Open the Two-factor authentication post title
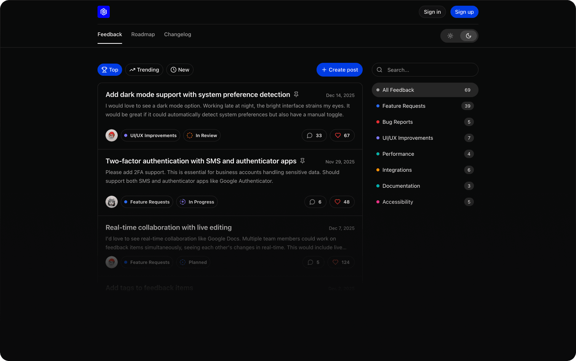This screenshot has height=361, width=576. click(201, 161)
